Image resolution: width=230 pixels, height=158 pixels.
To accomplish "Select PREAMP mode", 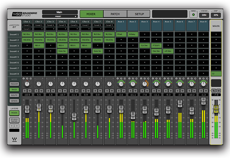I will 14,84.
